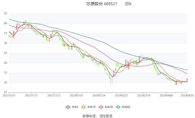Toggle the MA60 legend series
195x118 pixels.
point(123,107)
